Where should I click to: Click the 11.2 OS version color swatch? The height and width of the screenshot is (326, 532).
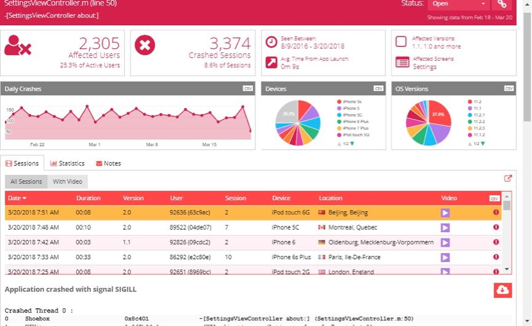click(470, 101)
